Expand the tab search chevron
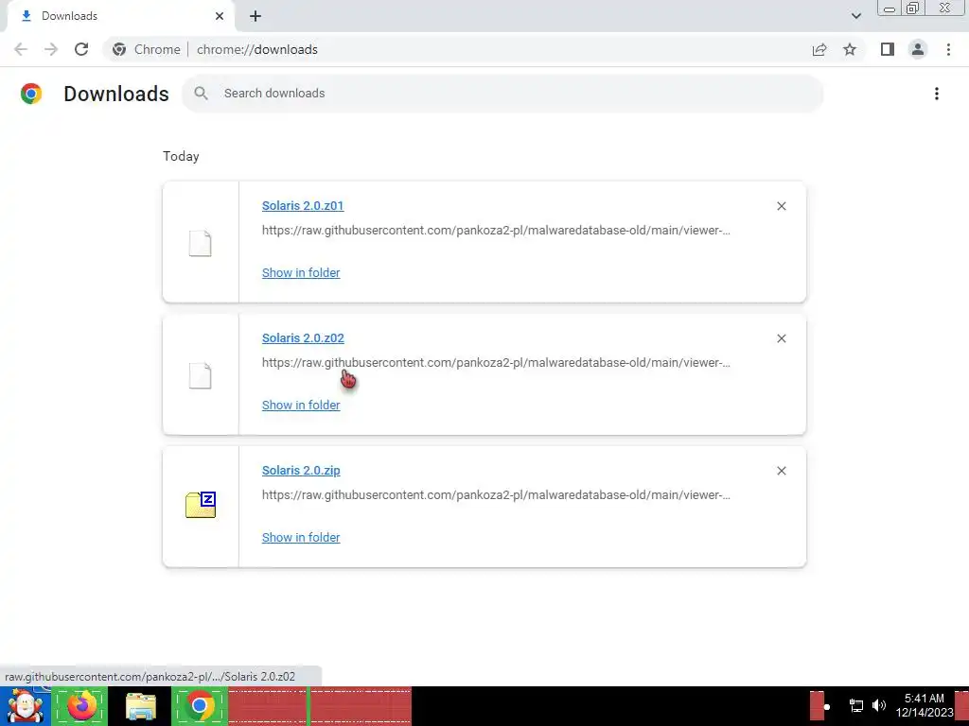The height and width of the screenshot is (726, 969). pyautogui.click(x=855, y=16)
